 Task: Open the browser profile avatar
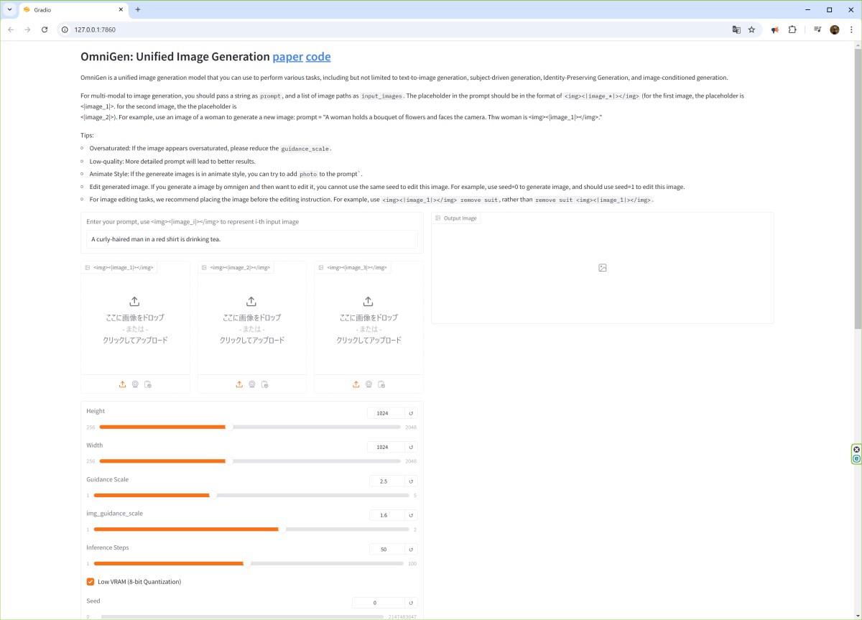click(x=835, y=29)
